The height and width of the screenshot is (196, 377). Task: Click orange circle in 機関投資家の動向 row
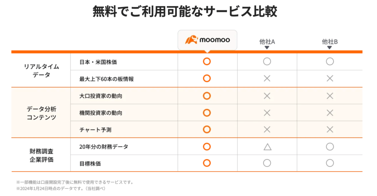(x=207, y=113)
